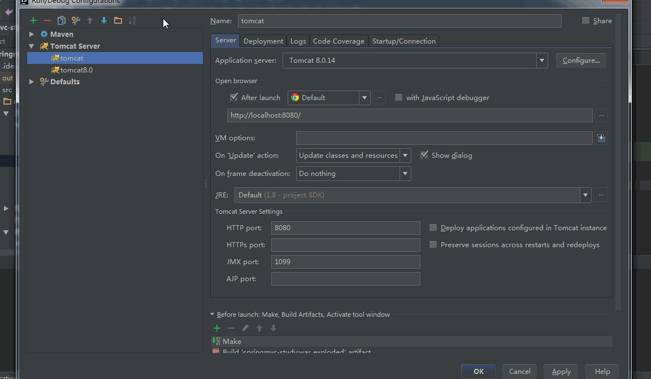Click the add new configuration plus icon

click(33, 21)
